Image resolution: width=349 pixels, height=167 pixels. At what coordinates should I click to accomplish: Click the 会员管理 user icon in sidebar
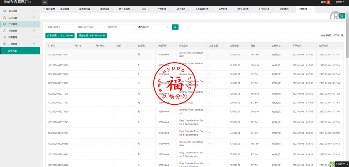(x=5, y=31)
